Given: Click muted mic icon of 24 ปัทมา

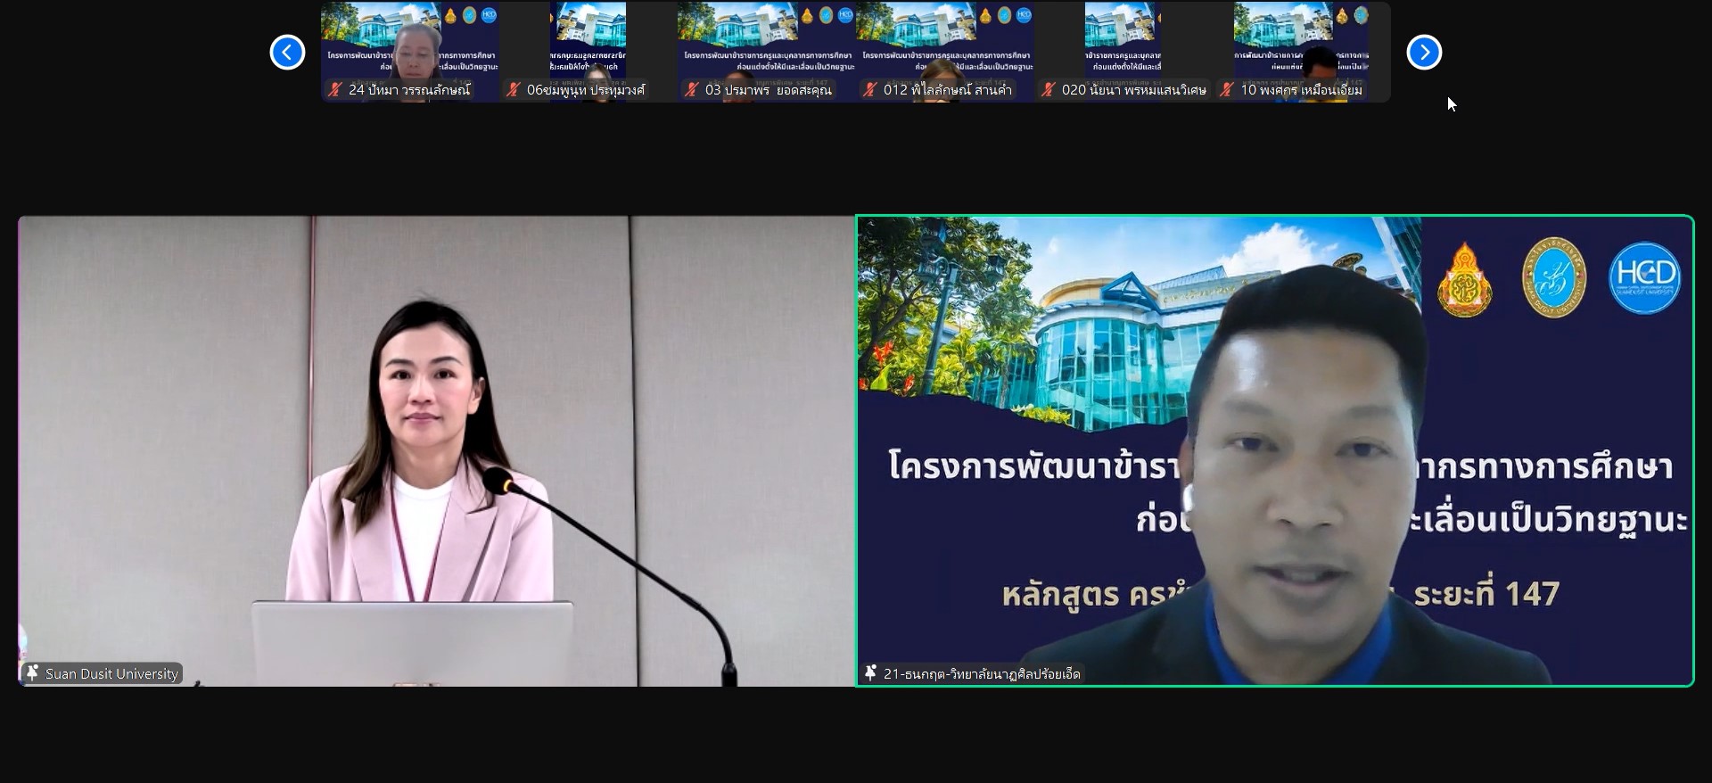Looking at the screenshot, I should click(335, 89).
